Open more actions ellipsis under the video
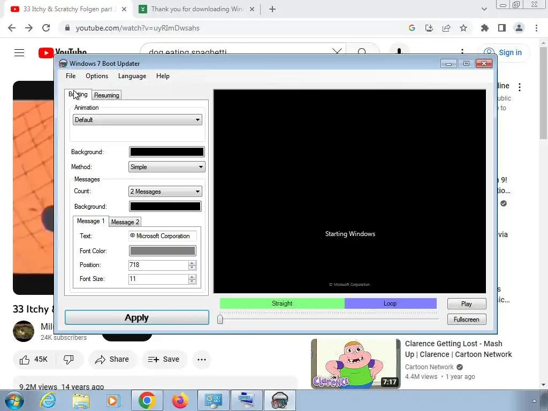The width and height of the screenshot is (548, 411). [202, 359]
